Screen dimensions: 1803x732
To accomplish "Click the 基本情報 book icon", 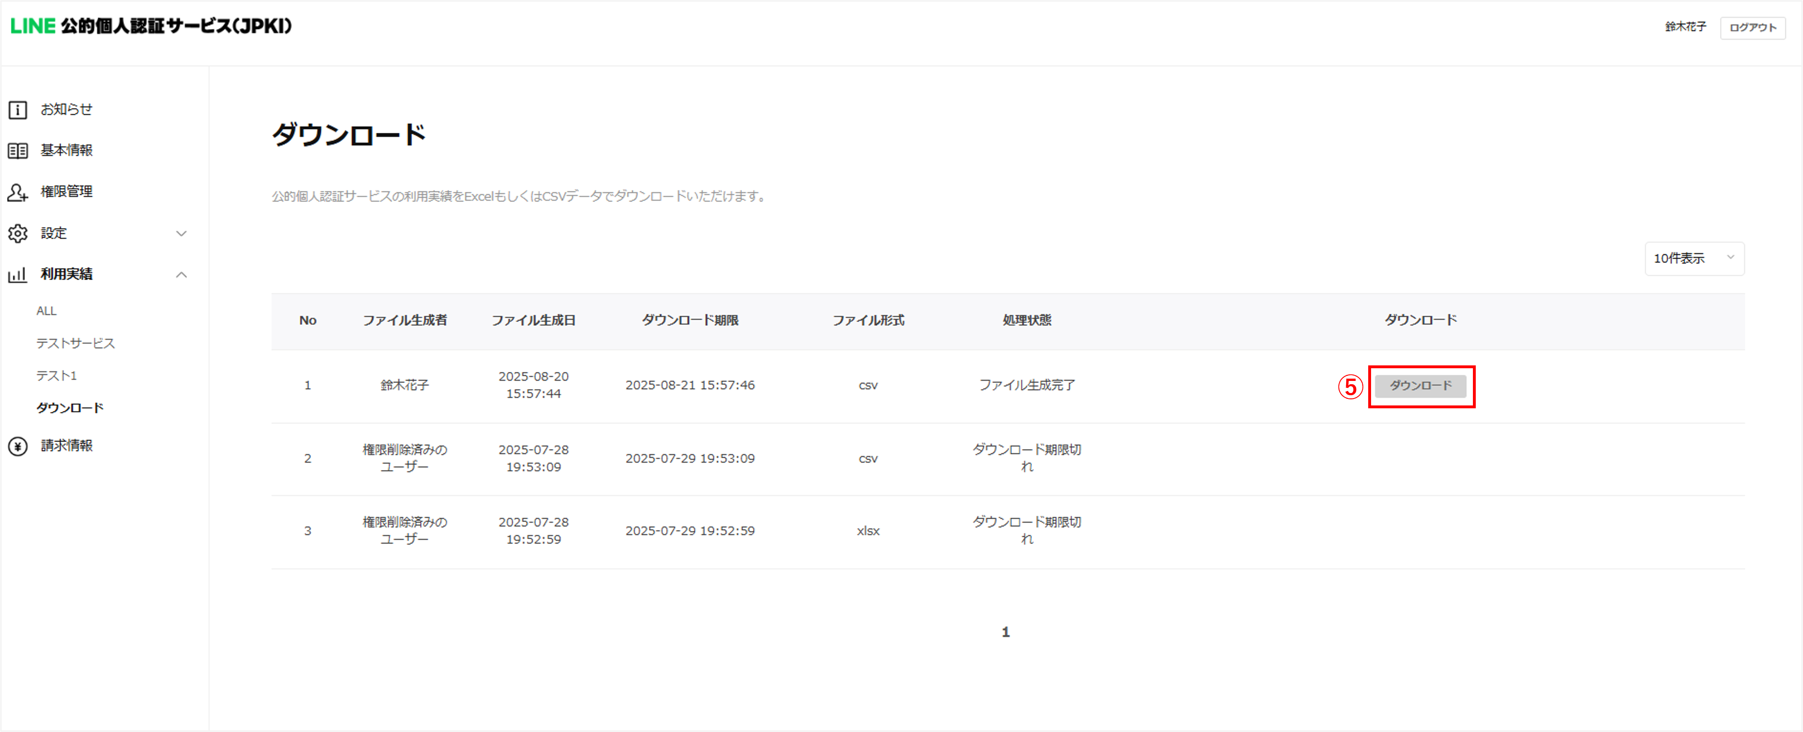I will (x=18, y=150).
